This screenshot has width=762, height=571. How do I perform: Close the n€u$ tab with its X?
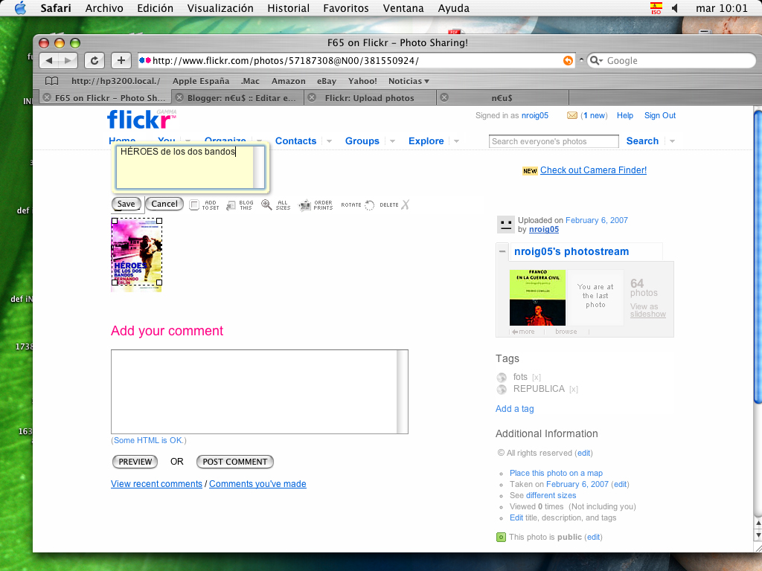pyautogui.click(x=444, y=97)
